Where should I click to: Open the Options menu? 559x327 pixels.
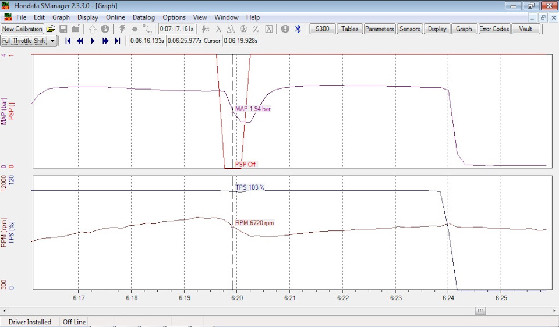tap(174, 17)
